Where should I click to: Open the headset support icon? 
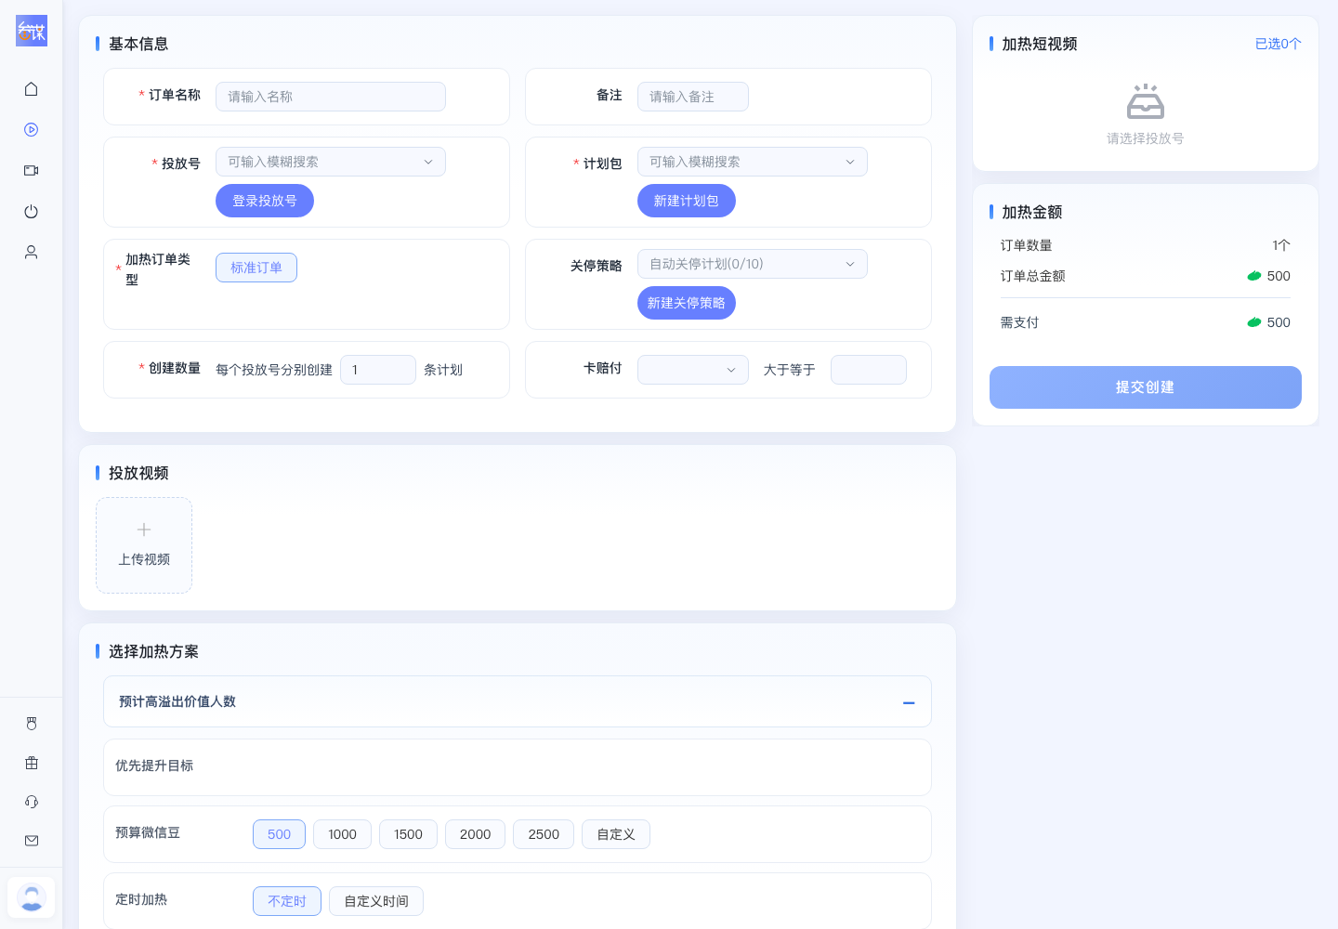click(x=31, y=802)
